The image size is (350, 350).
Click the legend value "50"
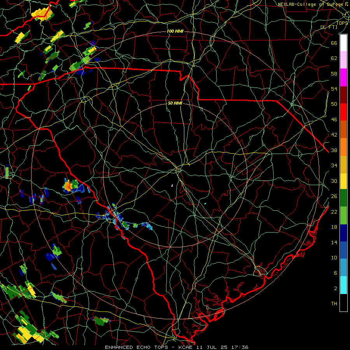334,104
